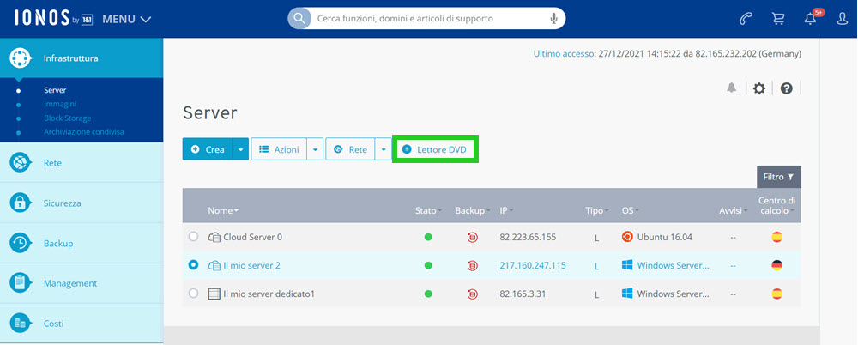Select Il mio server dedicato1 radio button
The image size is (858, 345).
(x=193, y=293)
